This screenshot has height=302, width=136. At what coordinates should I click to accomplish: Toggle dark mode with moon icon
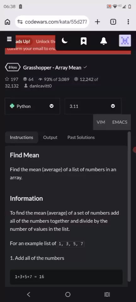[65, 41]
